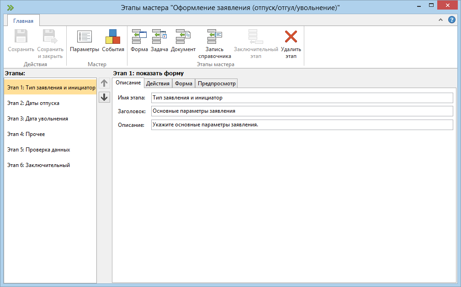
Task: Switch to the Главная ribbon tab
Action: pos(23,21)
